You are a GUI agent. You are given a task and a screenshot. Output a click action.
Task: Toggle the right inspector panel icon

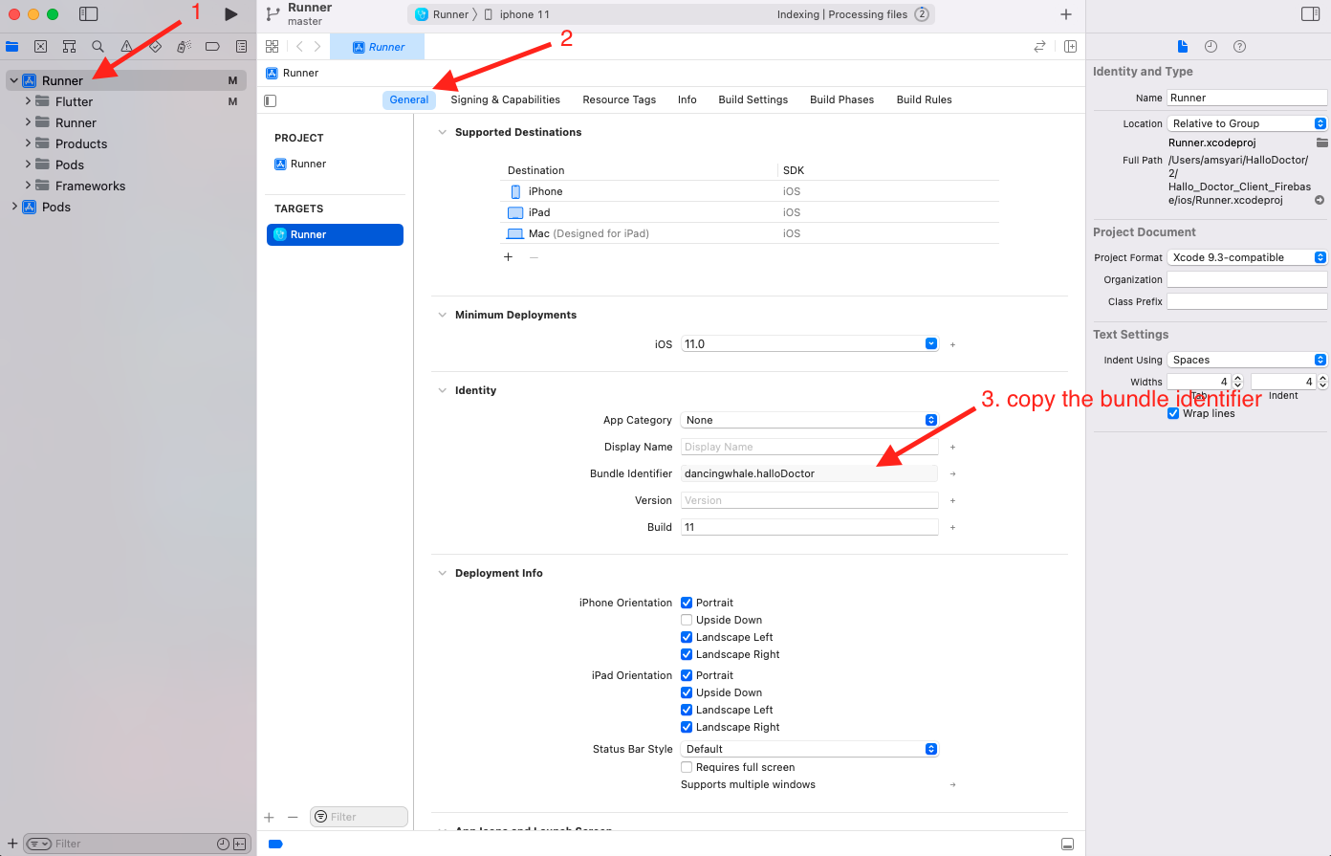click(1310, 14)
